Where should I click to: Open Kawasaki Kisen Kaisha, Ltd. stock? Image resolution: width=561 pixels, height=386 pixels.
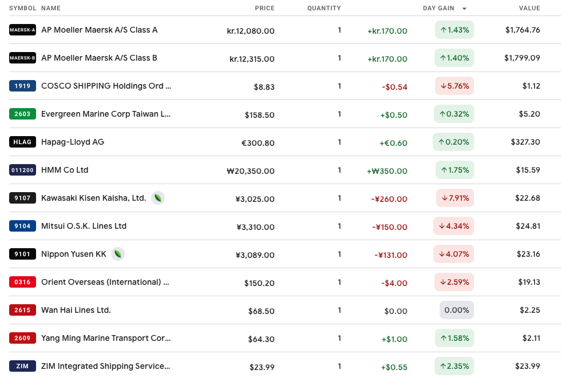94,198
